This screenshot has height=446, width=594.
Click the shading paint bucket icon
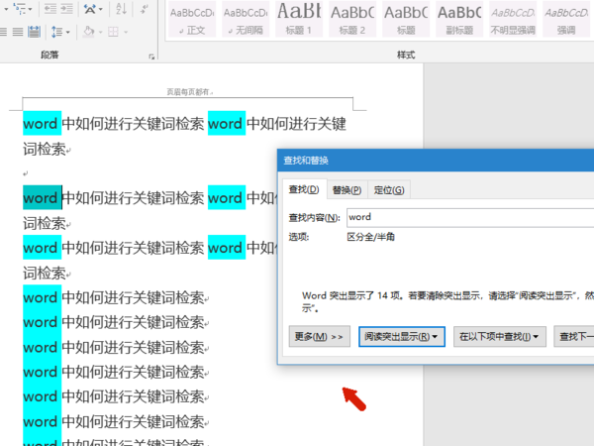point(89,32)
